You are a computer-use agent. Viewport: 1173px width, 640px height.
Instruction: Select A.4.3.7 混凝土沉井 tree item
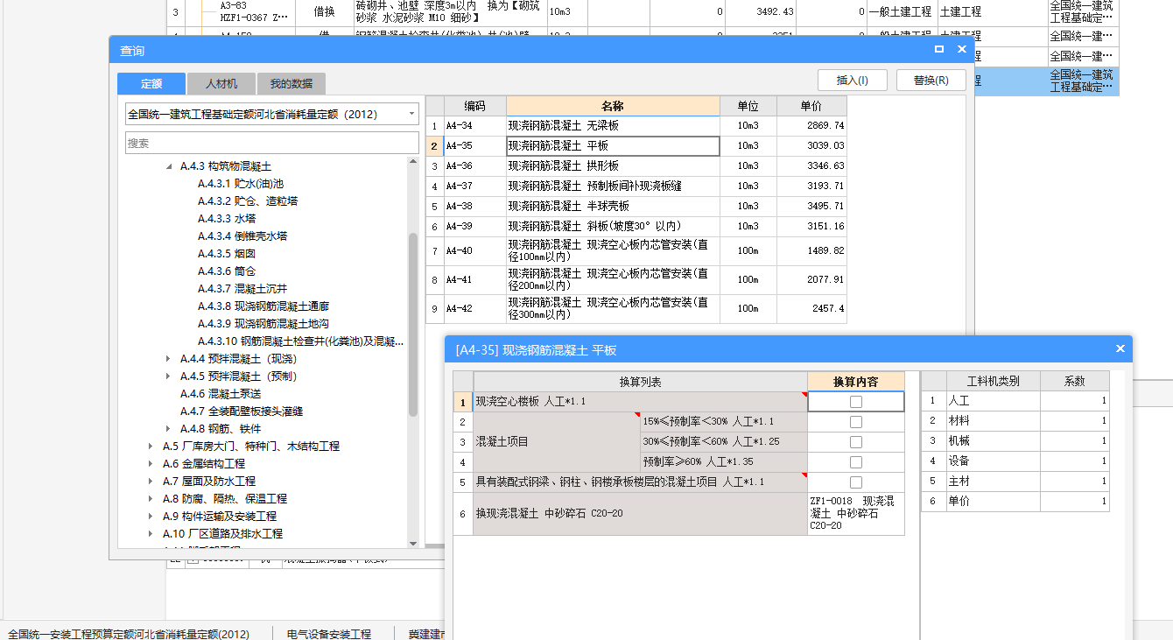coord(242,289)
